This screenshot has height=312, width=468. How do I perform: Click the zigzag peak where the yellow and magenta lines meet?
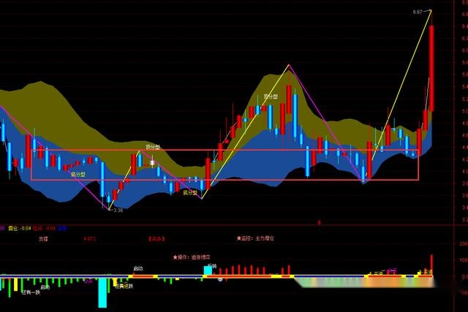[289, 65]
